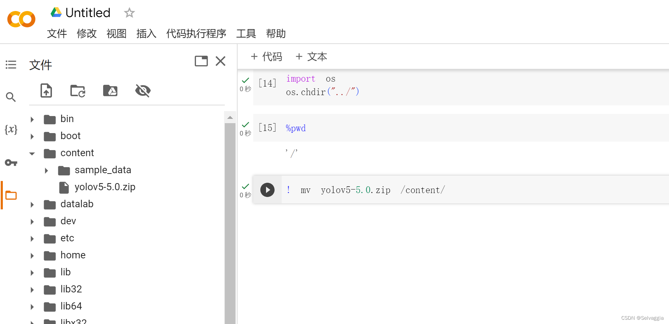This screenshot has width=669, height=324.
Task: Click the '/' output of cell 15
Action: click(x=291, y=153)
